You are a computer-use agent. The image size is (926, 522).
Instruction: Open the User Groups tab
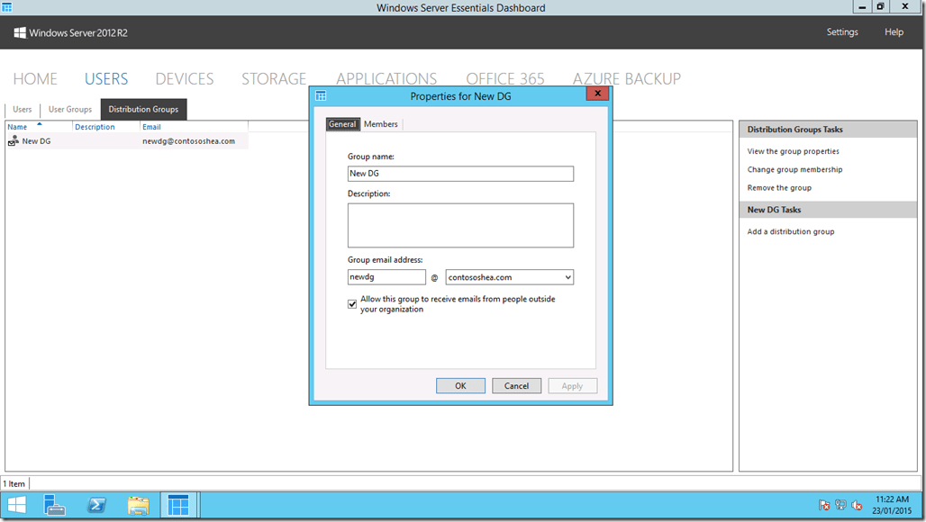coord(69,109)
